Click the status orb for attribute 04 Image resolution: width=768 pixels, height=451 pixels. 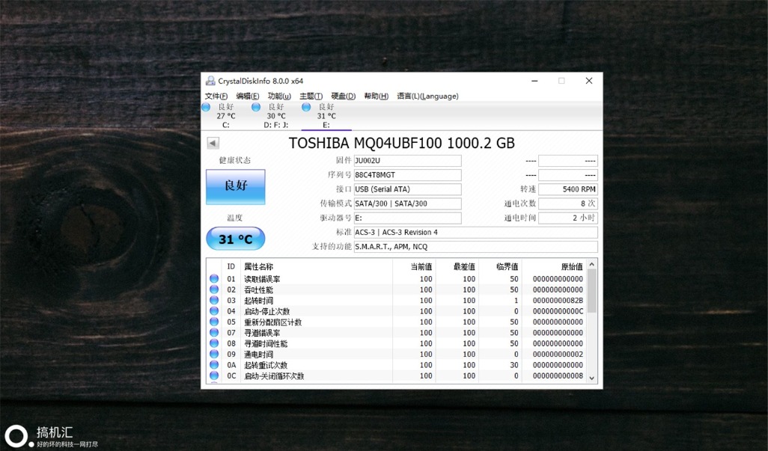click(x=214, y=311)
